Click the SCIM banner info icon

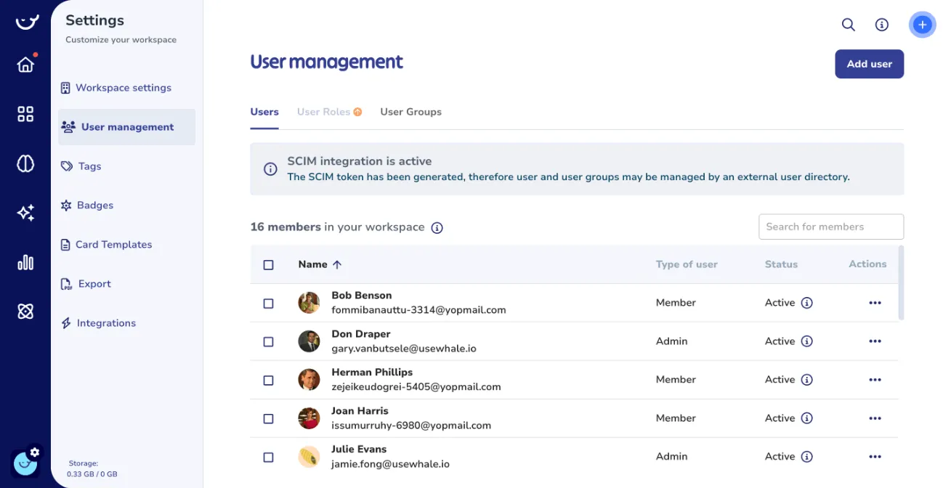coord(270,169)
